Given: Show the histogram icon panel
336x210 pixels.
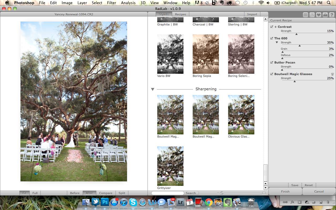Looking at the screenshot, I should 325,15.
